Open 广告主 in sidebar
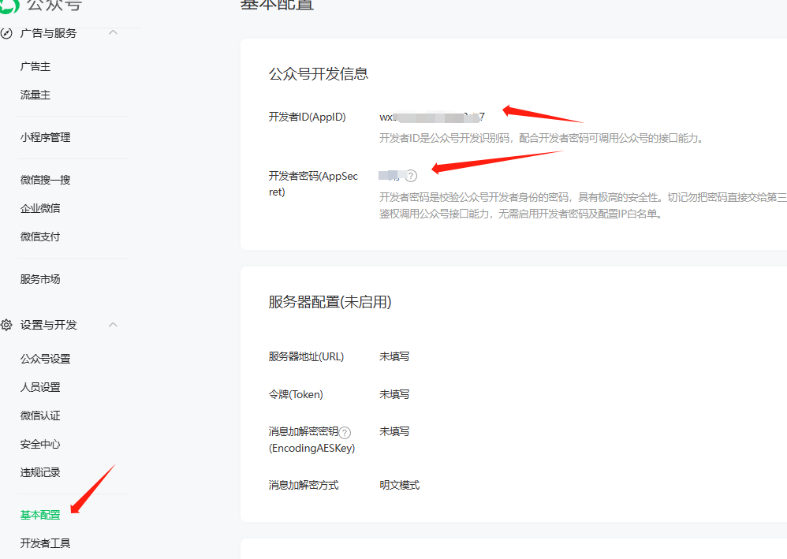Image resolution: width=787 pixels, height=559 pixels. click(x=35, y=66)
